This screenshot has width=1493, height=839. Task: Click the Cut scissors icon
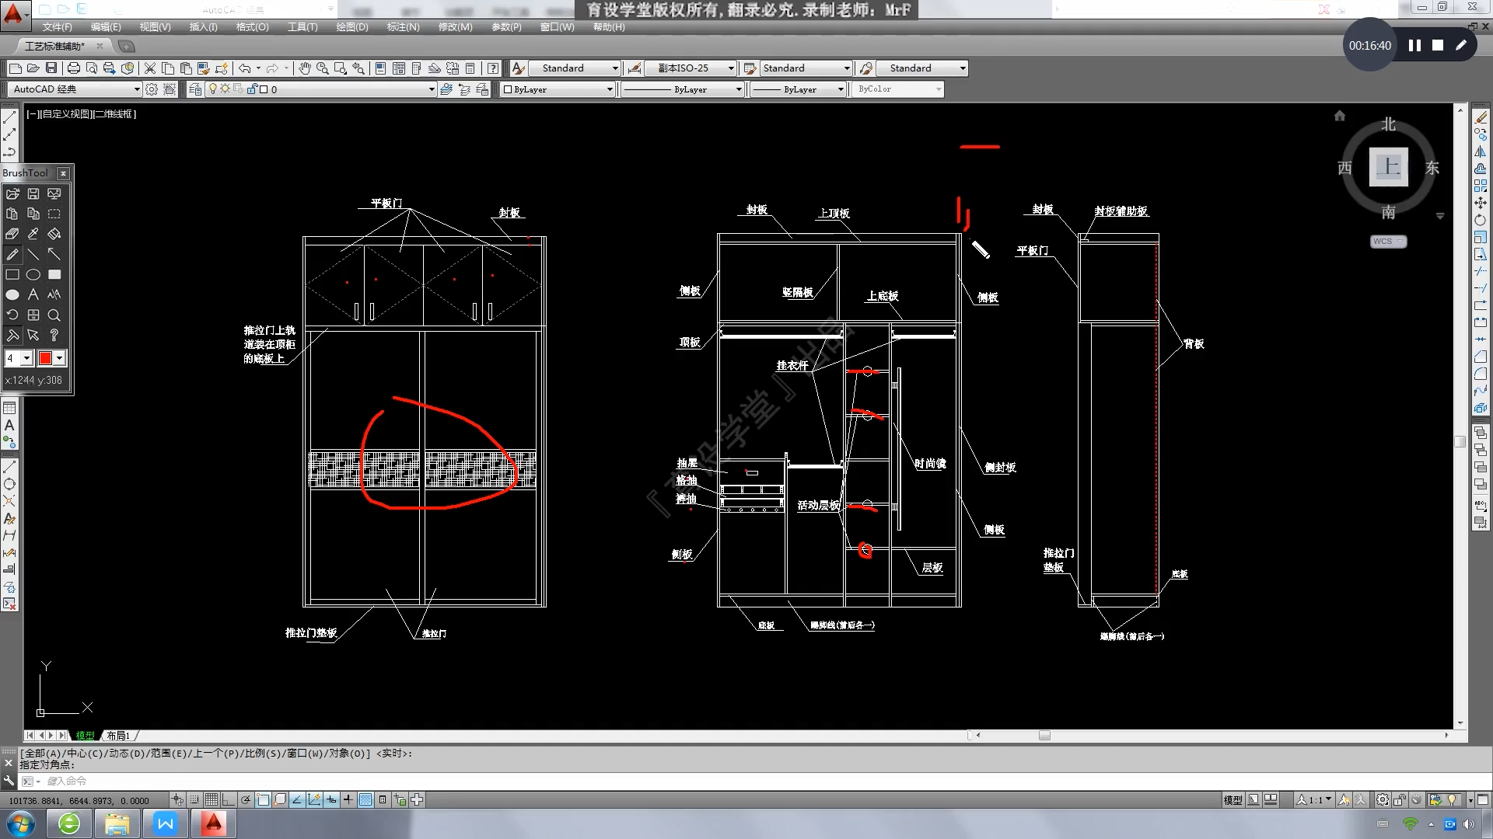click(150, 68)
